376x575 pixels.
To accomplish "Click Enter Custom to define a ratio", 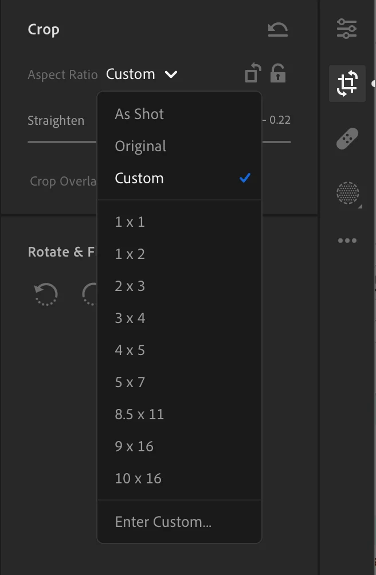I will click(163, 522).
